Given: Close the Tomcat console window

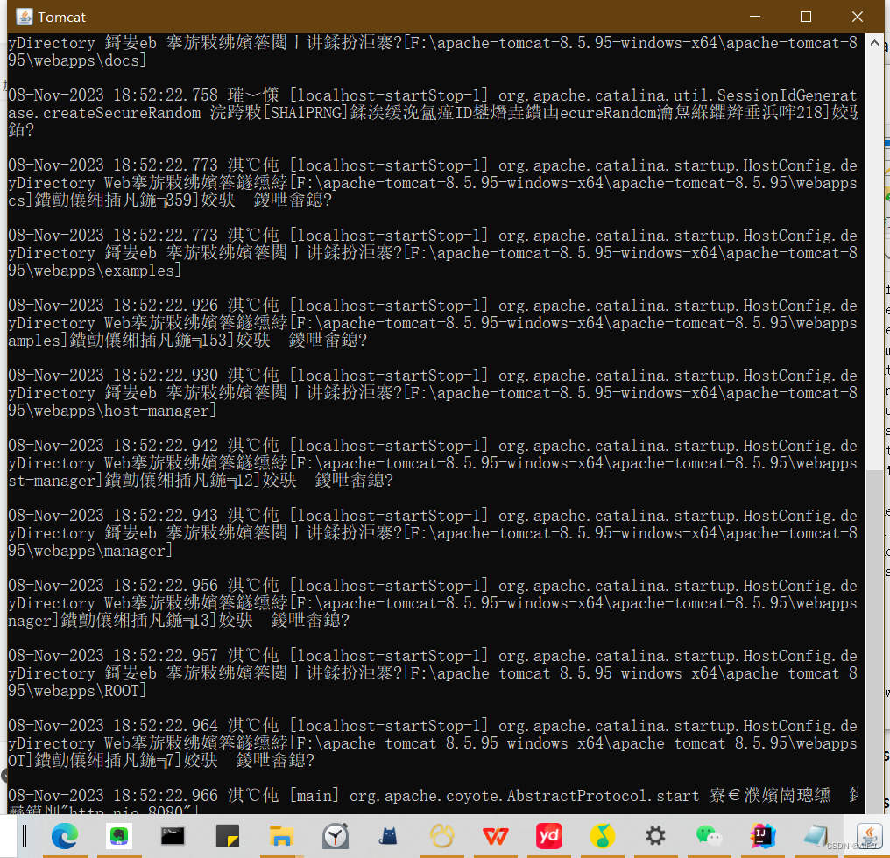Looking at the screenshot, I should click(x=857, y=17).
